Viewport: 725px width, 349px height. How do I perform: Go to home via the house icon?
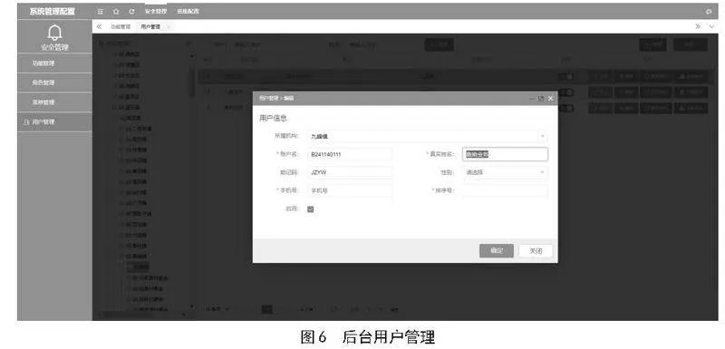click(116, 11)
